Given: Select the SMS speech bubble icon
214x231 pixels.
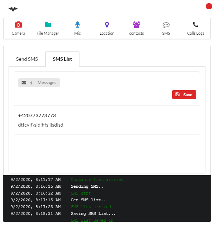Looking at the screenshot, I should [x=166, y=25].
